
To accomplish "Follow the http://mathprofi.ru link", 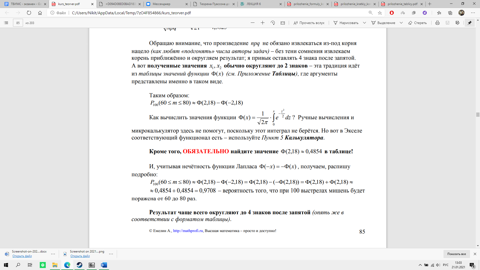I will (x=188, y=231).
